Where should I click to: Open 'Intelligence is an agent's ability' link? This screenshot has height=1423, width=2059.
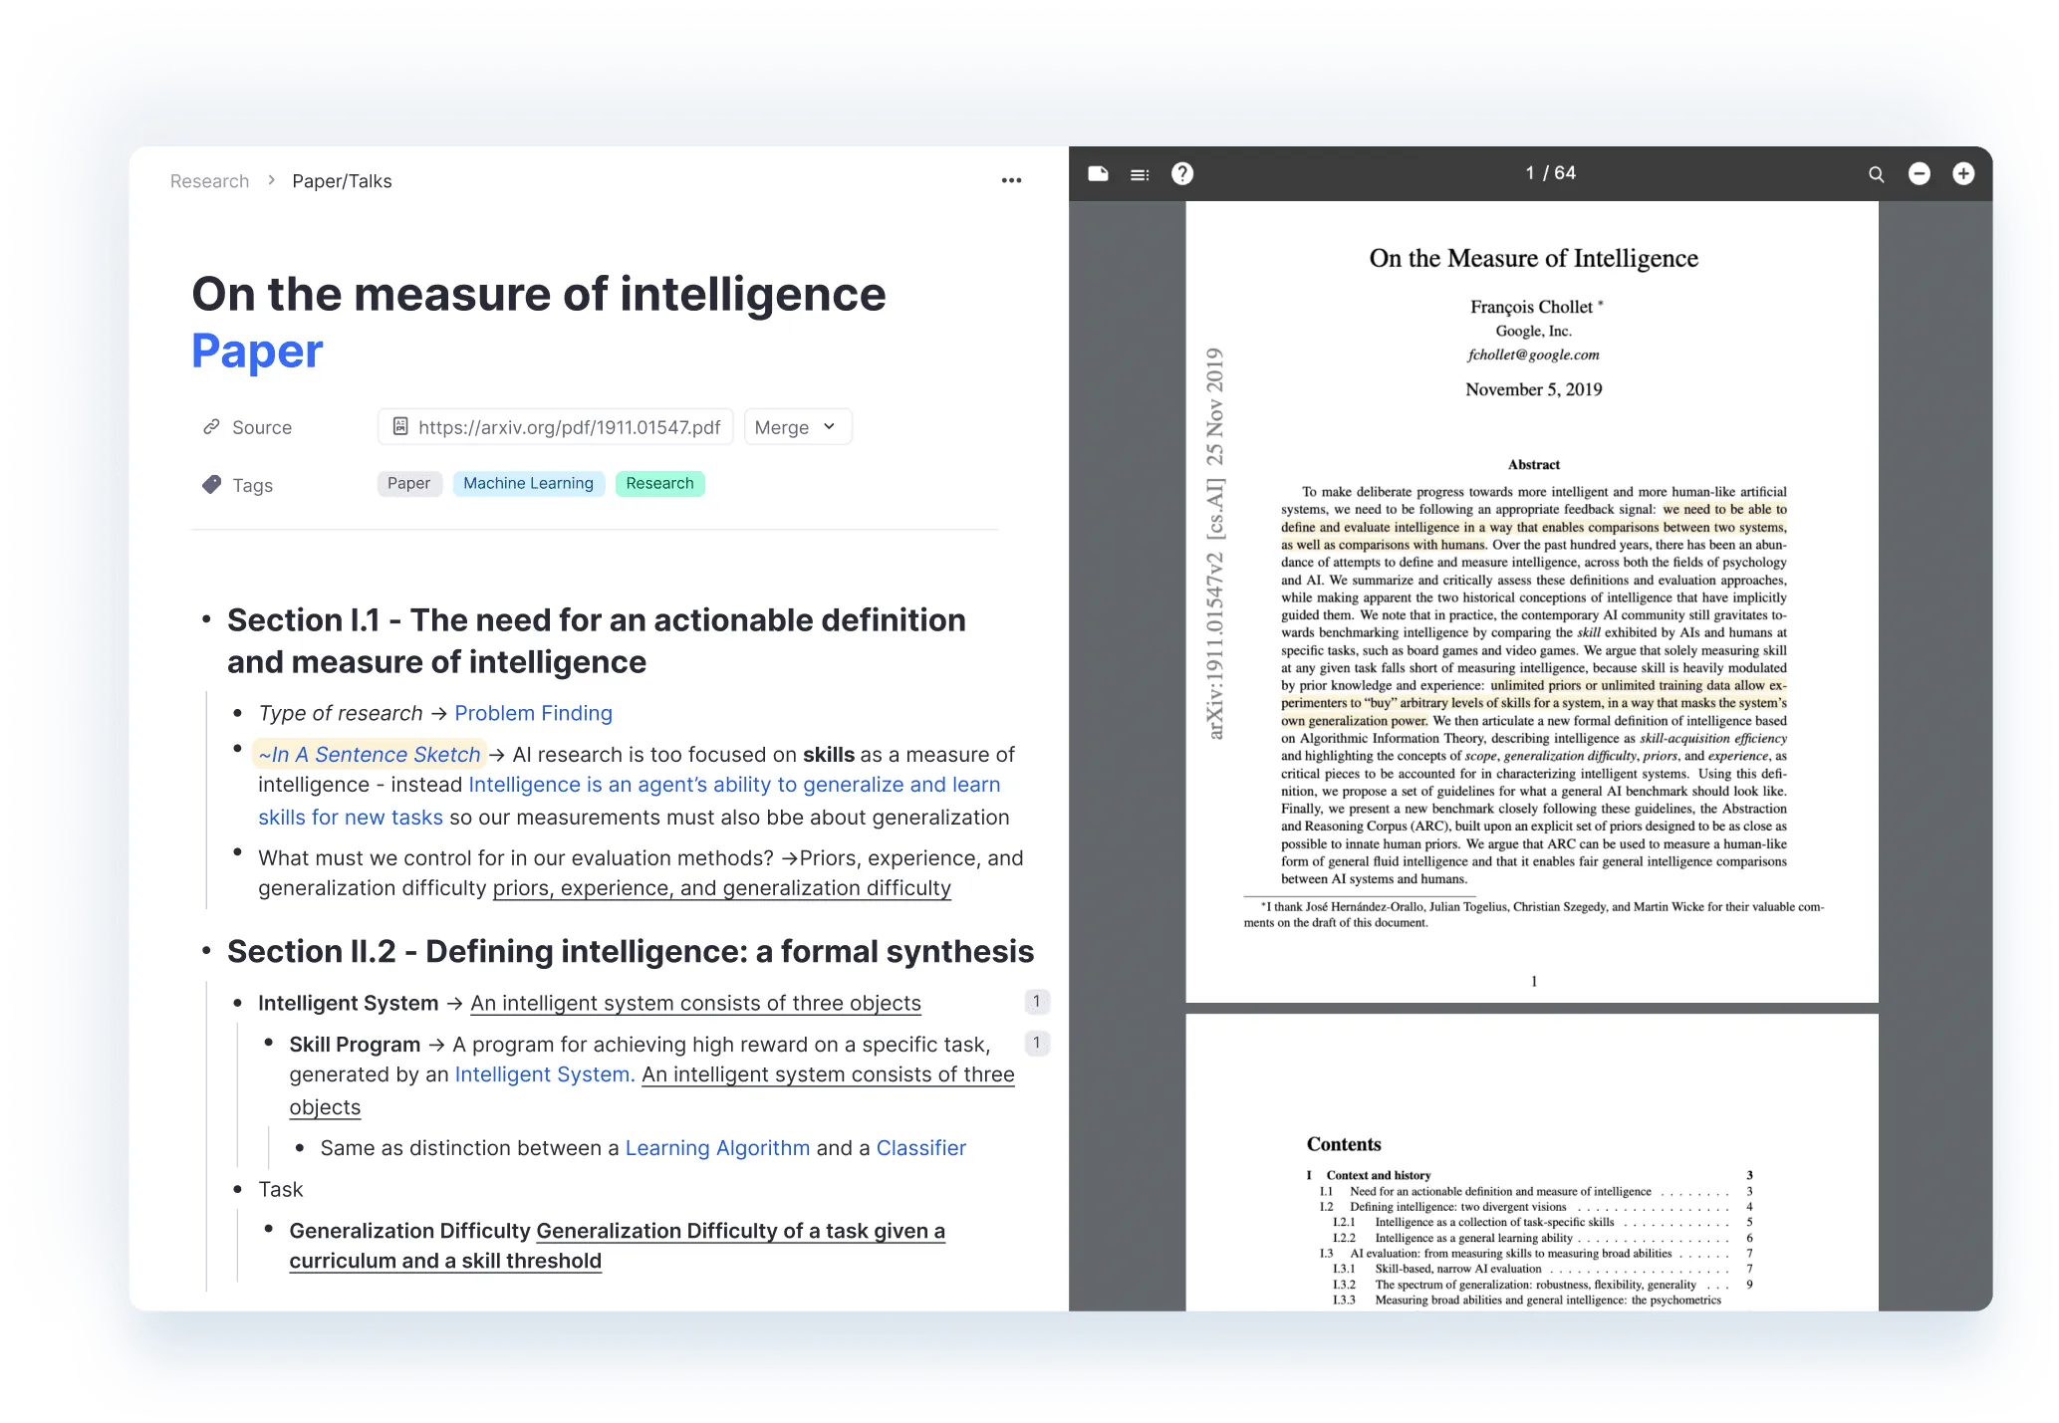point(734,785)
